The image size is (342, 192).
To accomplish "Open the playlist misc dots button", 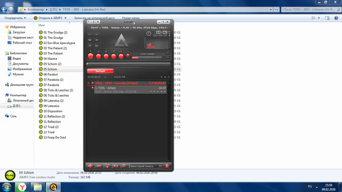I will (107, 166).
